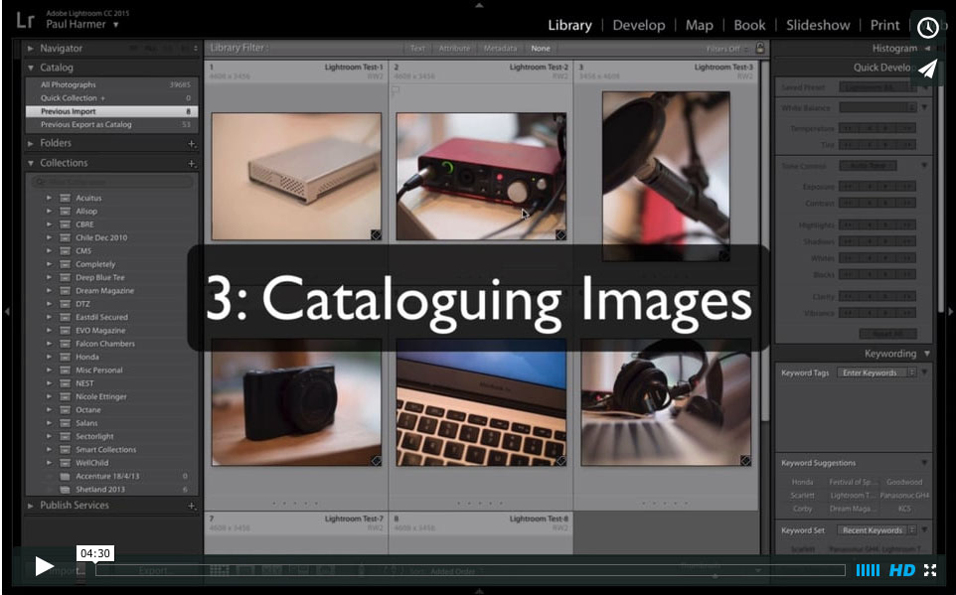Toggle HD video quality
This screenshot has width=956, height=595.
pos(901,570)
